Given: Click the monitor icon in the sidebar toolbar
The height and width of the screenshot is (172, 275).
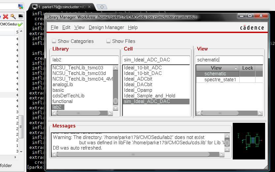Looking at the screenshot, I should [20, 16].
